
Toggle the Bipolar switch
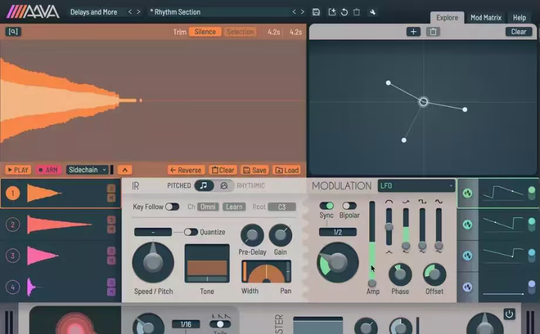(349, 206)
